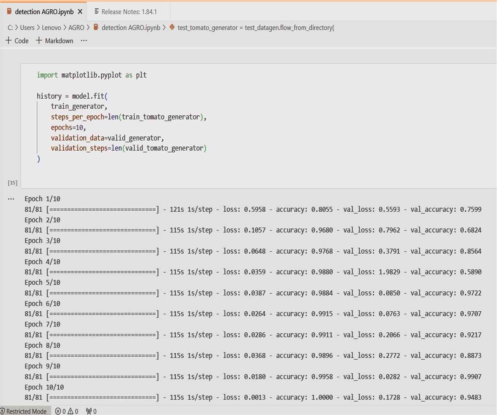This screenshot has width=497, height=415.
Task: Click detection AGRO.ipynb in the breadcrumb path
Action: (x=130, y=28)
